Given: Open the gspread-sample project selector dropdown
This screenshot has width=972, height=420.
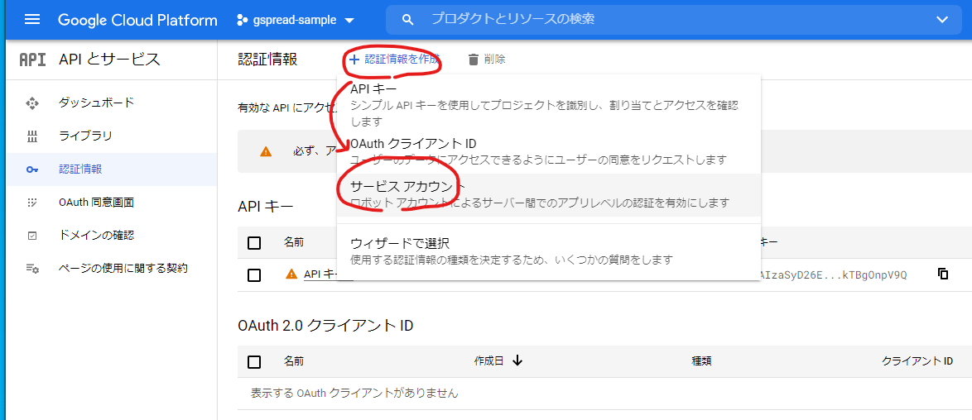Looking at the screenshot, I should pyautogui.click(x=295, y=20).
